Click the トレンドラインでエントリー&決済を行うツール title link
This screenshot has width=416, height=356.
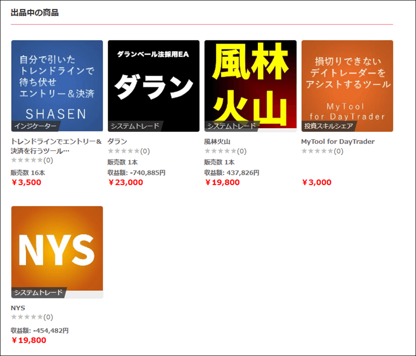pyautogui.click(x=56, y=146)
